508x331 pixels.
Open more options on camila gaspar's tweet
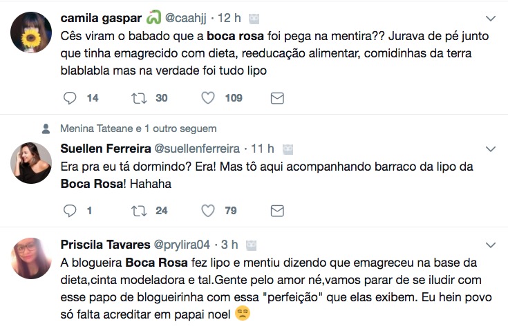491,17
